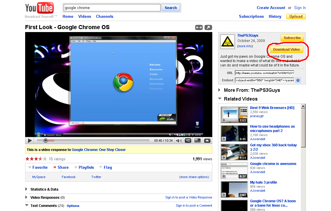
Task: Open ThePS3Guys channel name link
Action: coord(248,36)
